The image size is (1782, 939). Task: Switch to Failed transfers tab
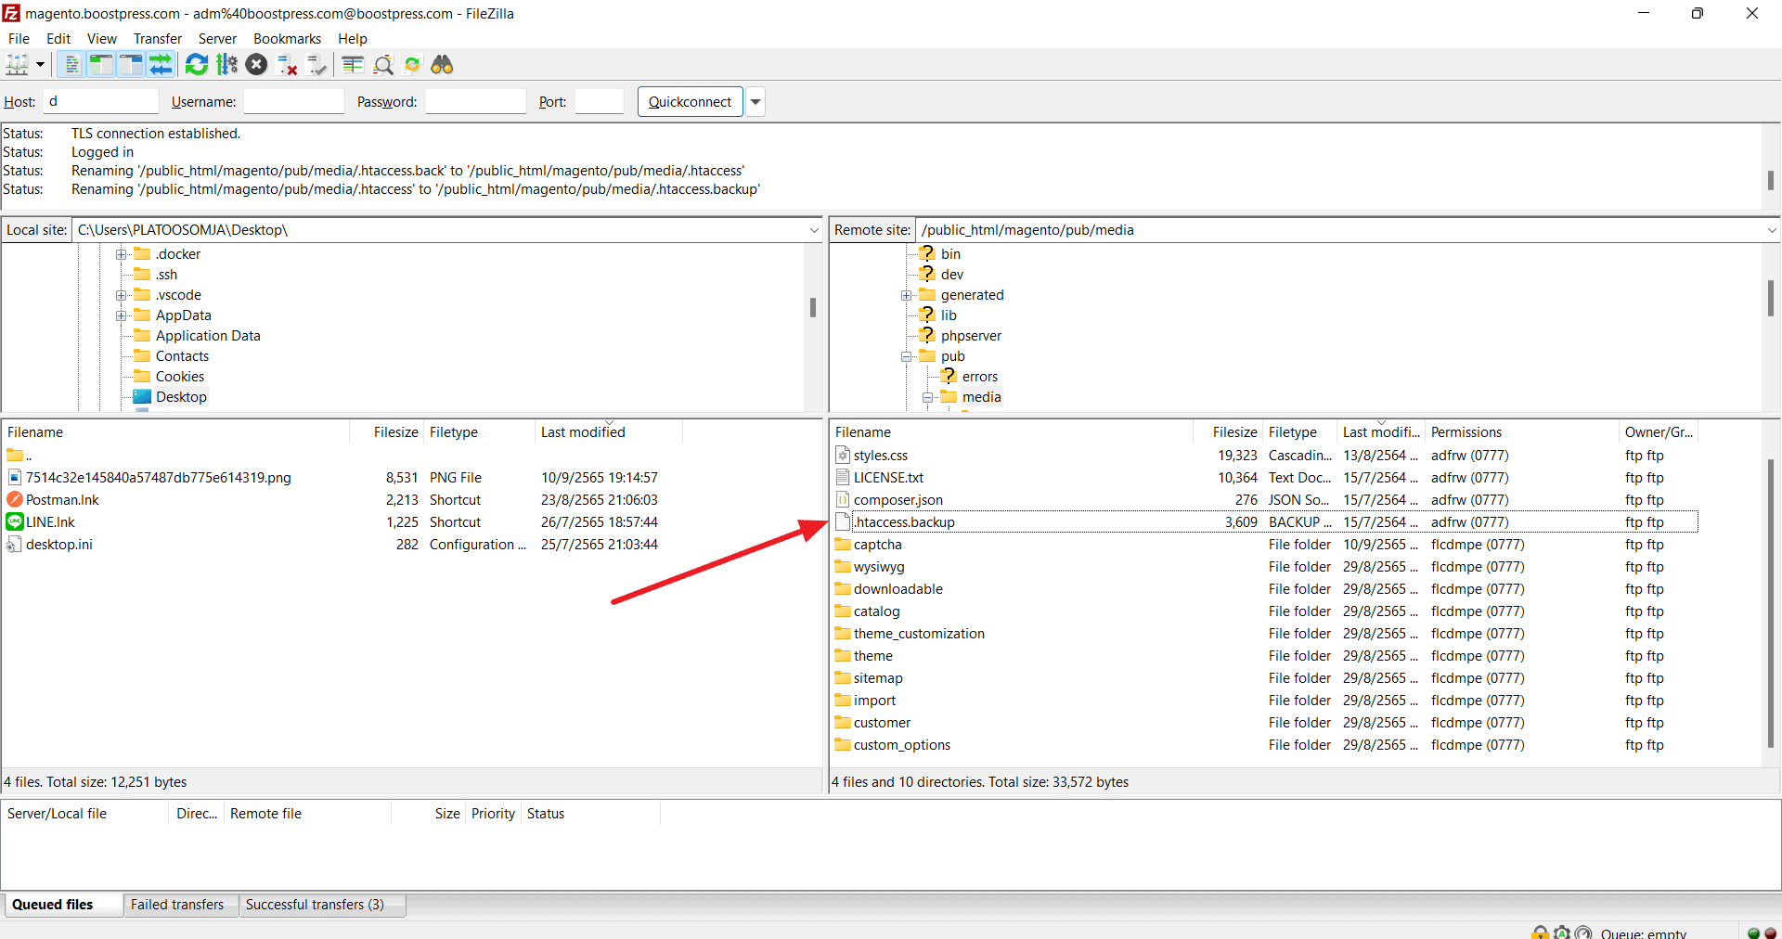177,905
